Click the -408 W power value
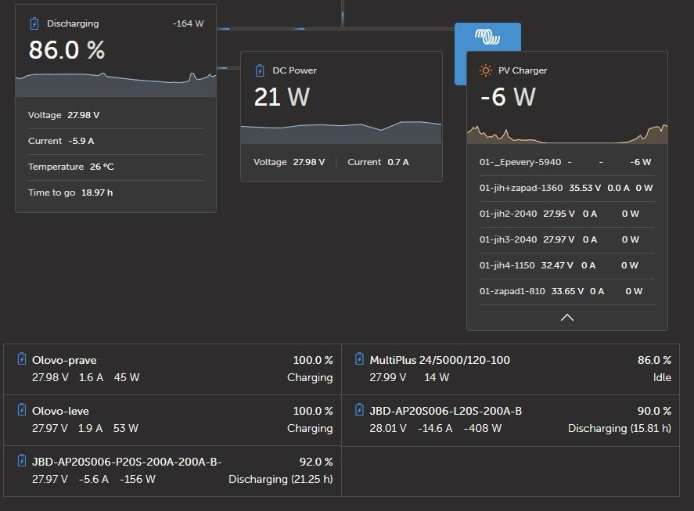This screenshot has height=511, width=694. (x=483, y=428)
